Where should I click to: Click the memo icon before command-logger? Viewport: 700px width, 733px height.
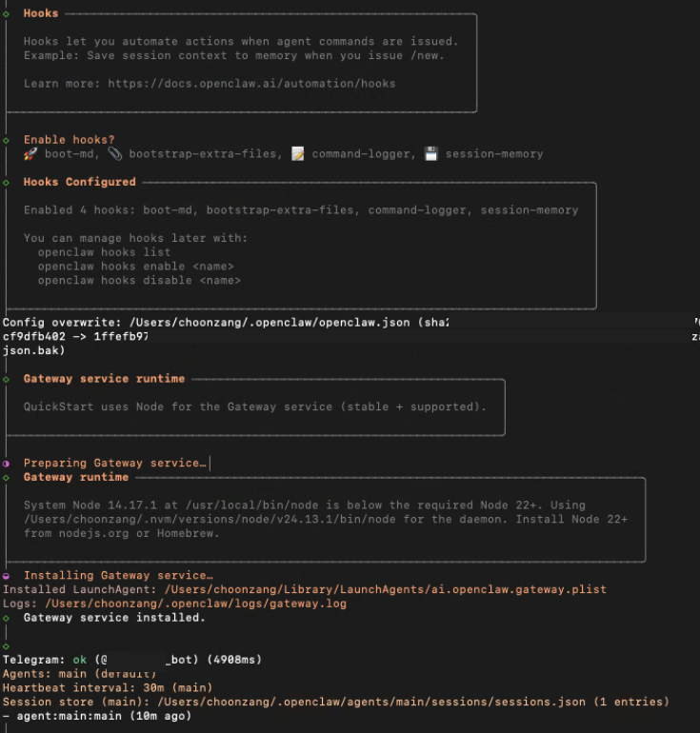(x=298, y=153)
